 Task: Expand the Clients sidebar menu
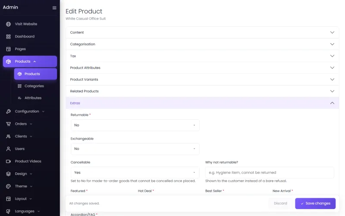point(30,137)
